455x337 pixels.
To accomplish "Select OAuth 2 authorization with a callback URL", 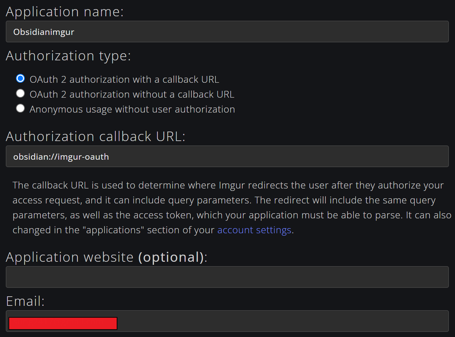I will click(20, 79).
